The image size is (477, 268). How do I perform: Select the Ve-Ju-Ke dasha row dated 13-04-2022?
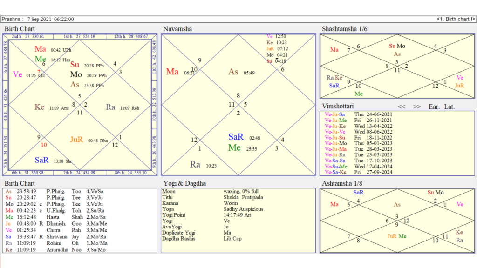358,126
